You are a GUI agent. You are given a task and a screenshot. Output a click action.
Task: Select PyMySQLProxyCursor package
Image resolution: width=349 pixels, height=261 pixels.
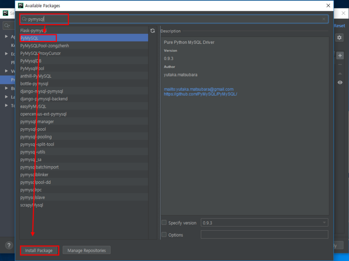click(x=84, y=53)
